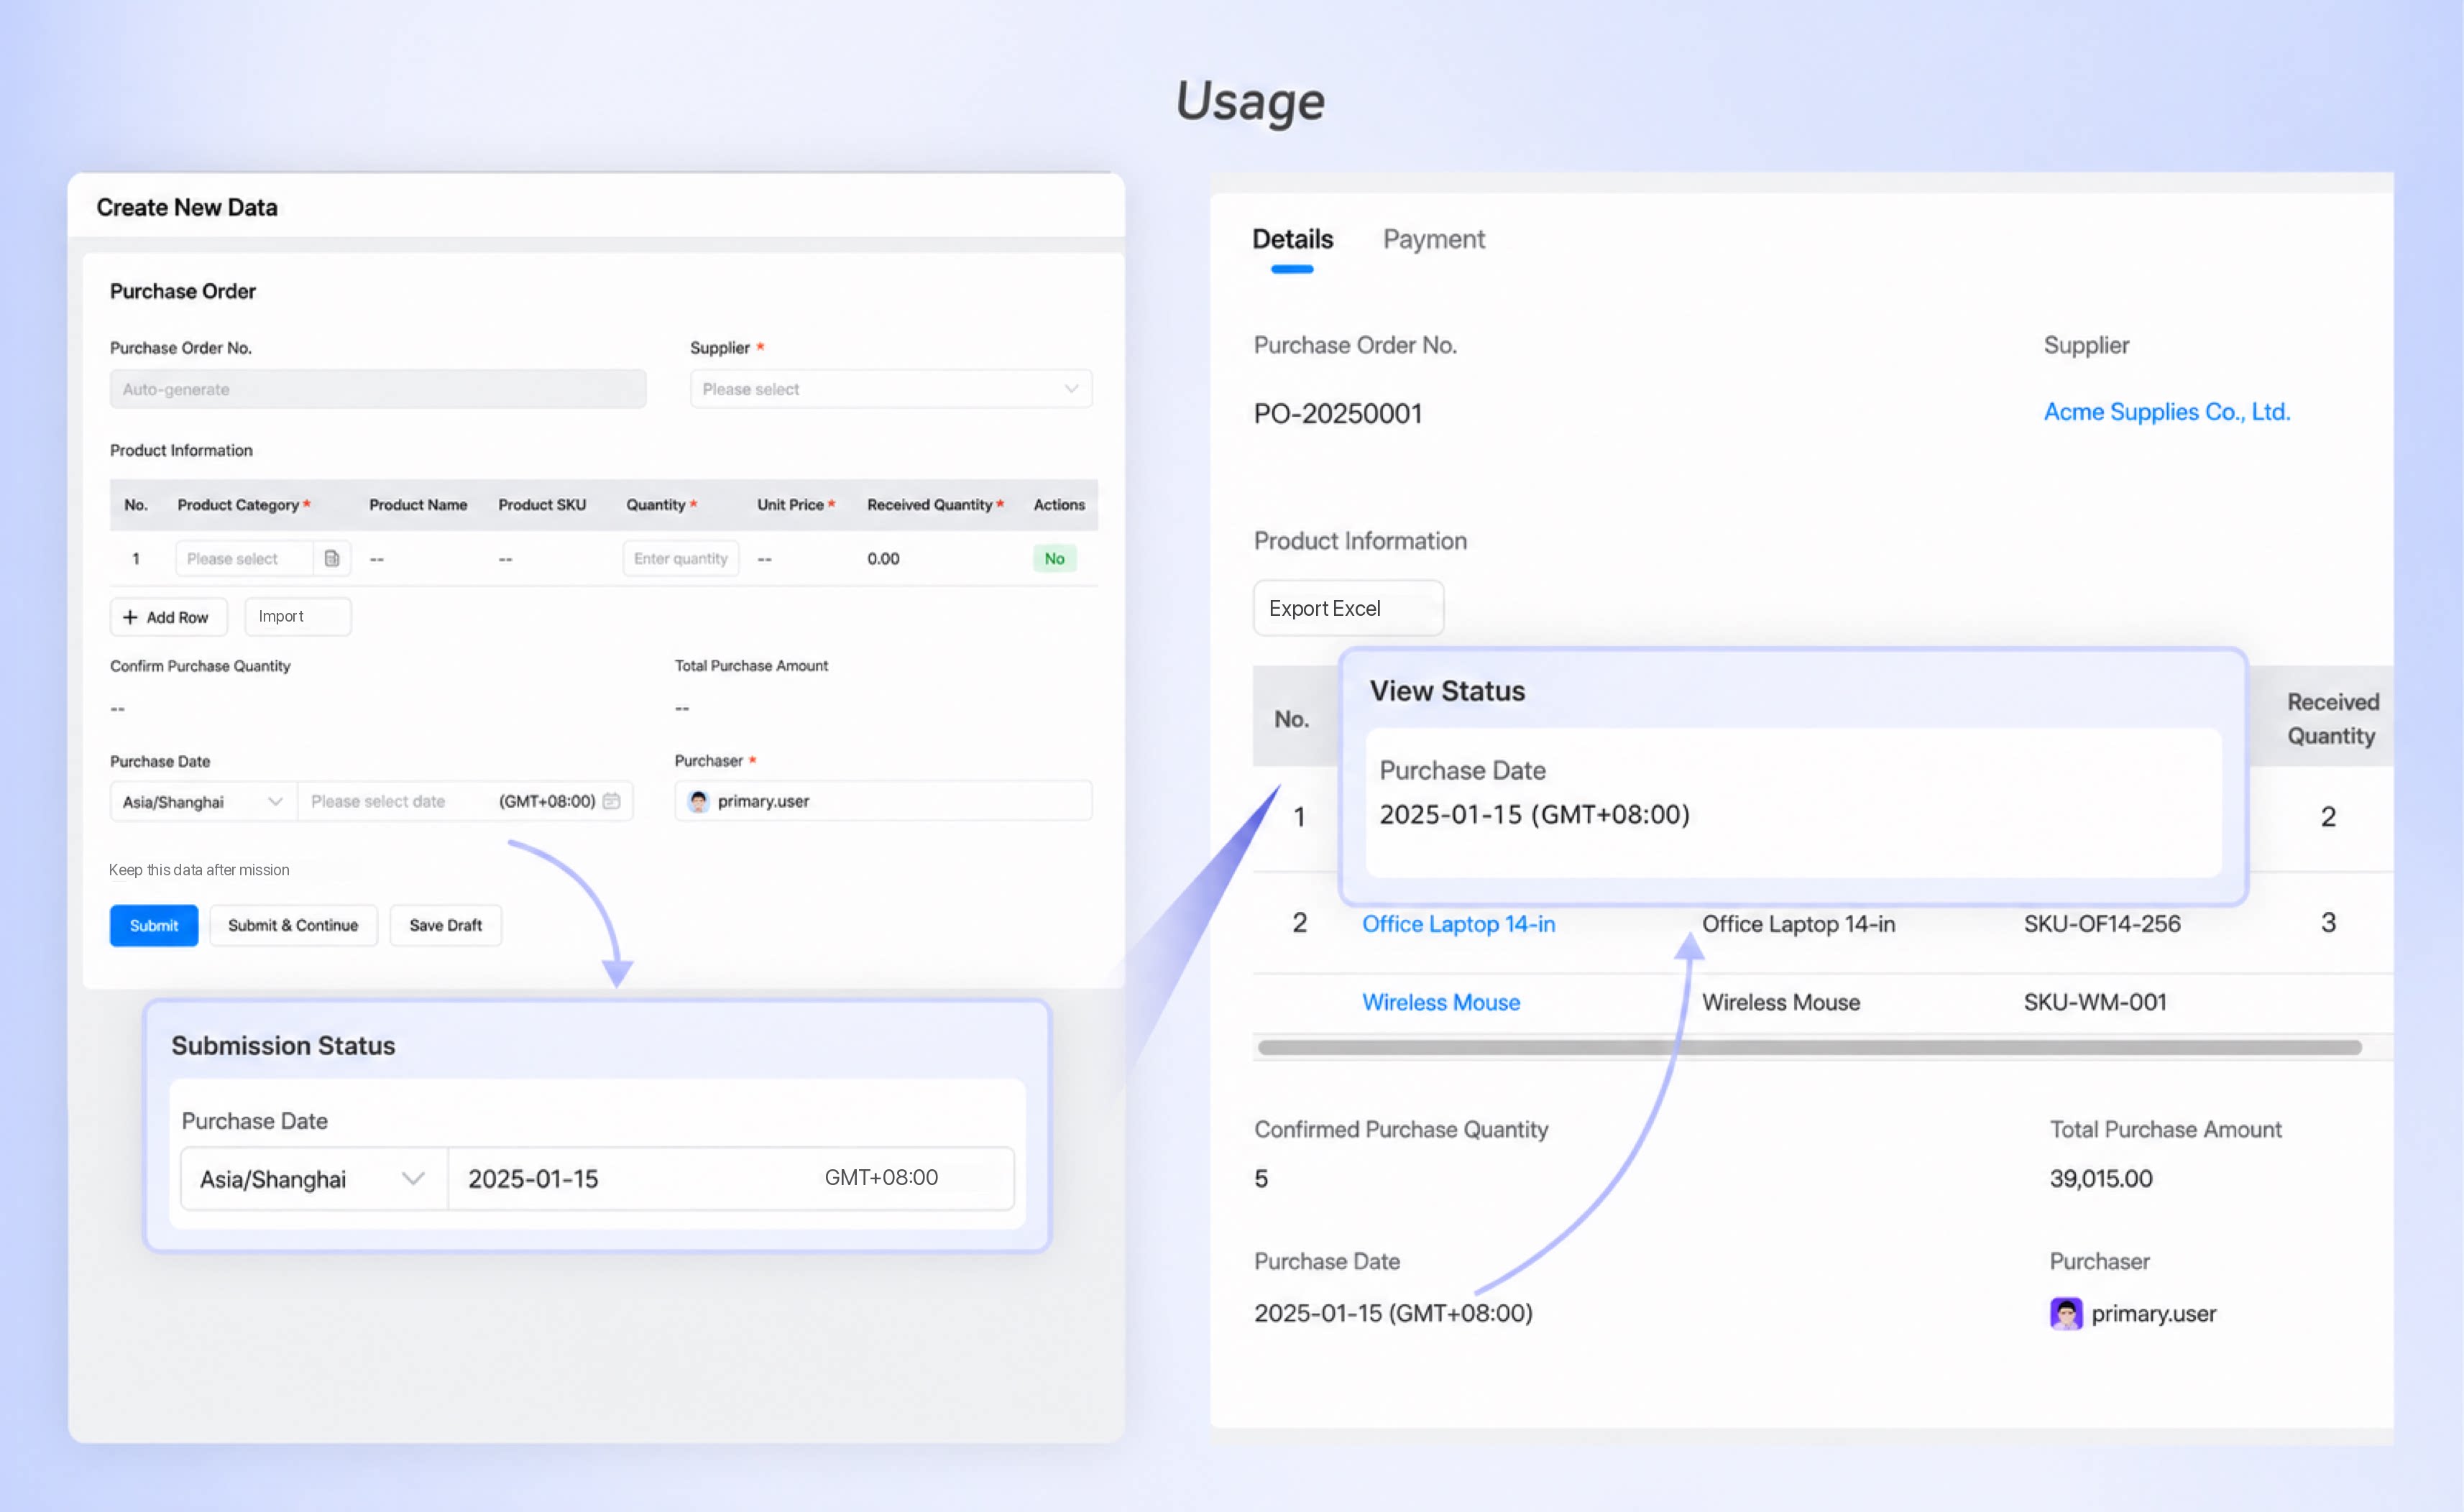Expand the Asia/Shanghai timezone dropdown in form
Image resolution: width=2464 pixels, height=1512 pixels.
point(204,801)
